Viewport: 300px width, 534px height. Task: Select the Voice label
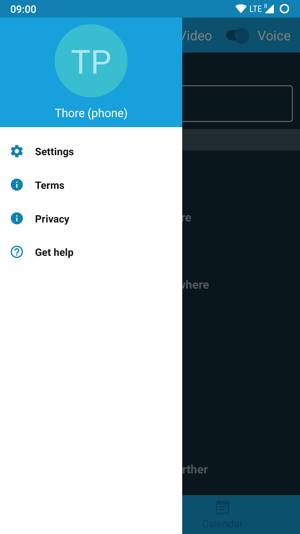[274, 36]
